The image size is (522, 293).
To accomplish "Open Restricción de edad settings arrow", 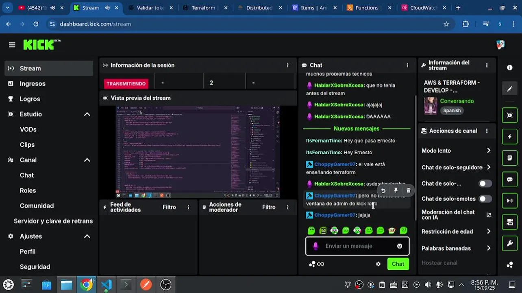I will pos(488,232).
